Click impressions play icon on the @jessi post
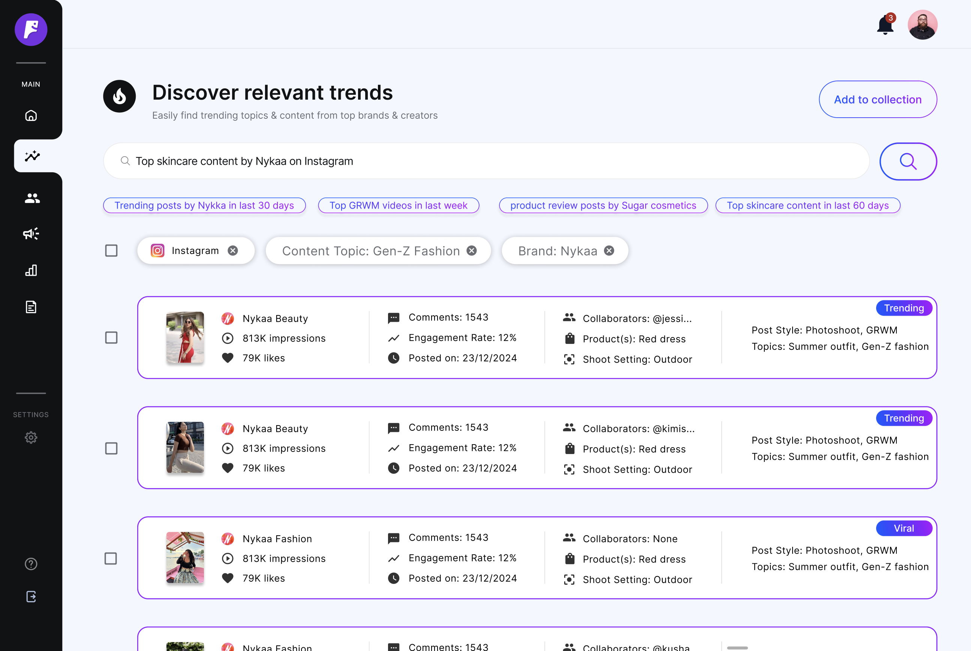Viewport: 971px width, 651px height. pos(228,338)
